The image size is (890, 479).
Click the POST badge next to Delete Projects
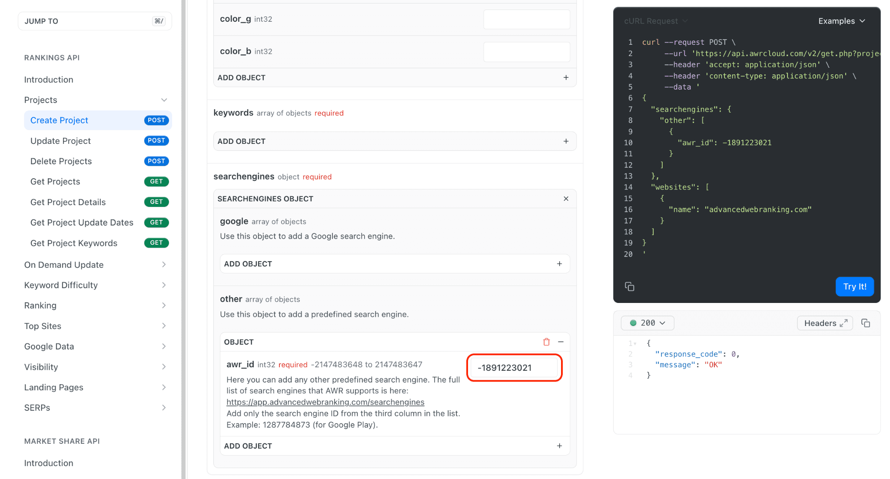(156, 161)
